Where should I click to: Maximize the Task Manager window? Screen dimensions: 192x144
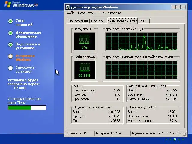coord(178,7)
